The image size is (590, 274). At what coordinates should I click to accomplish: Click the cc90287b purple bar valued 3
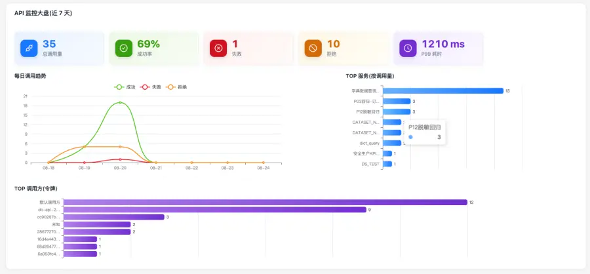pos(113,217)
